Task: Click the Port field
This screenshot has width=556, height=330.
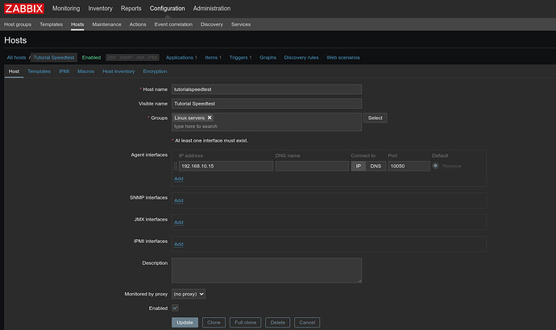Action: pyautogui.click(x=409, y=166)
